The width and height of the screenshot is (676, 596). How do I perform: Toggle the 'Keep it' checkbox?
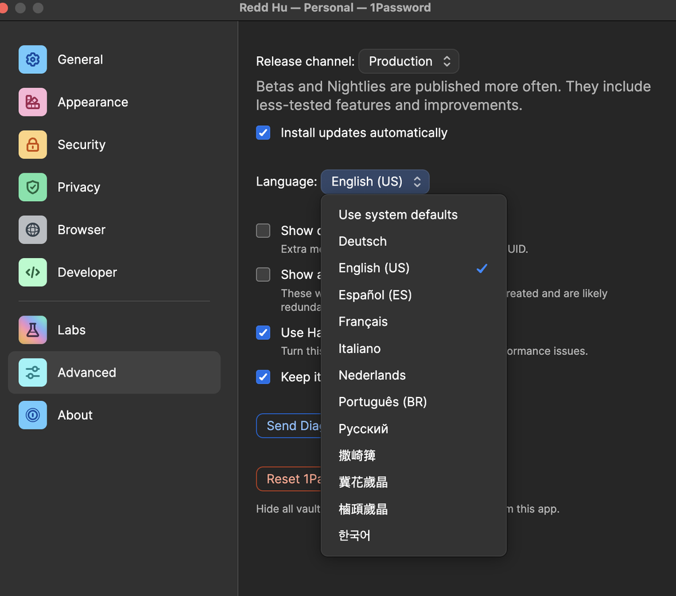(x=263, y=377)
